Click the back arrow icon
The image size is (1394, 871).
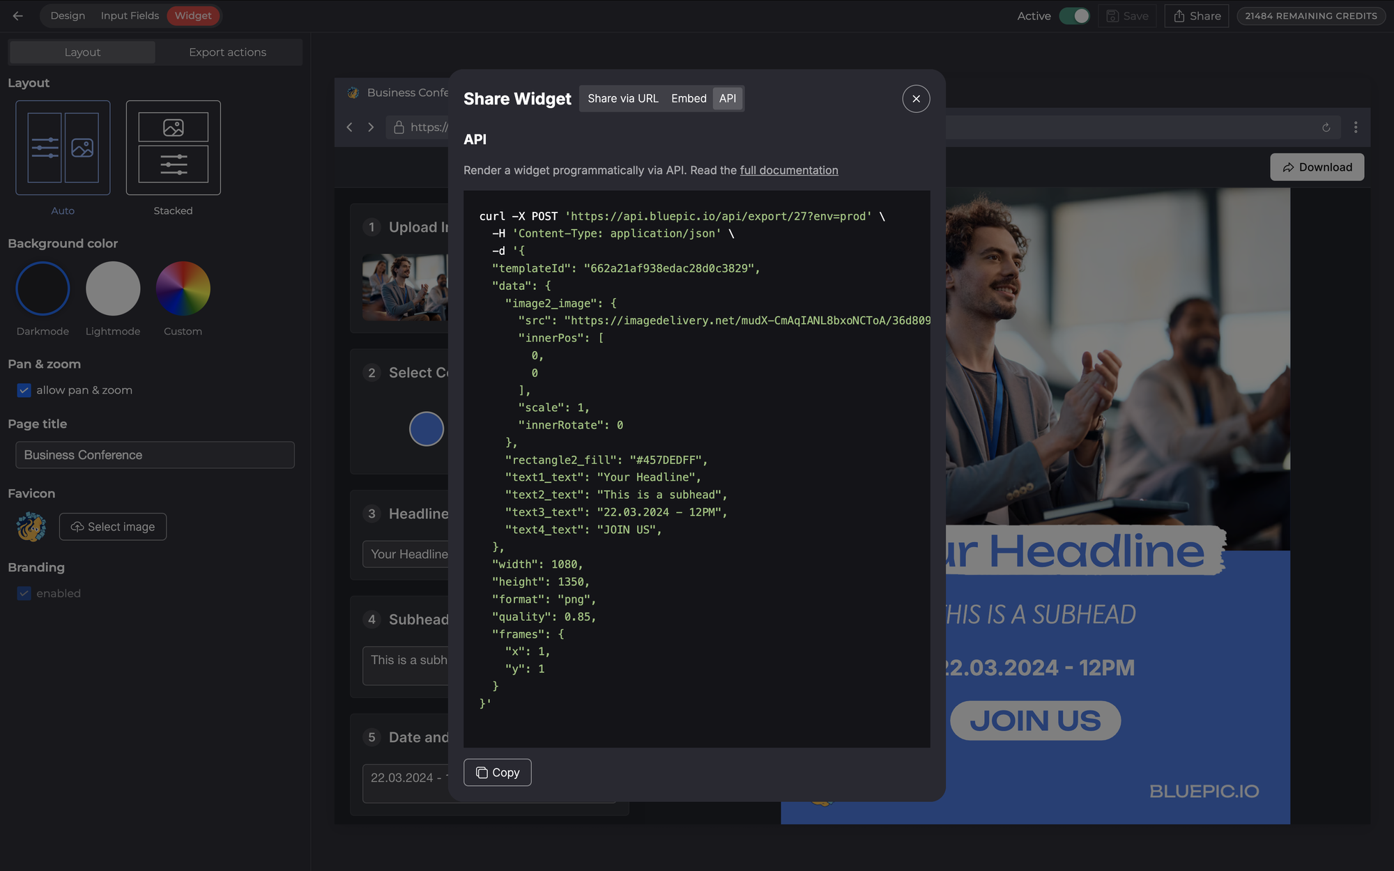[18, 15]
